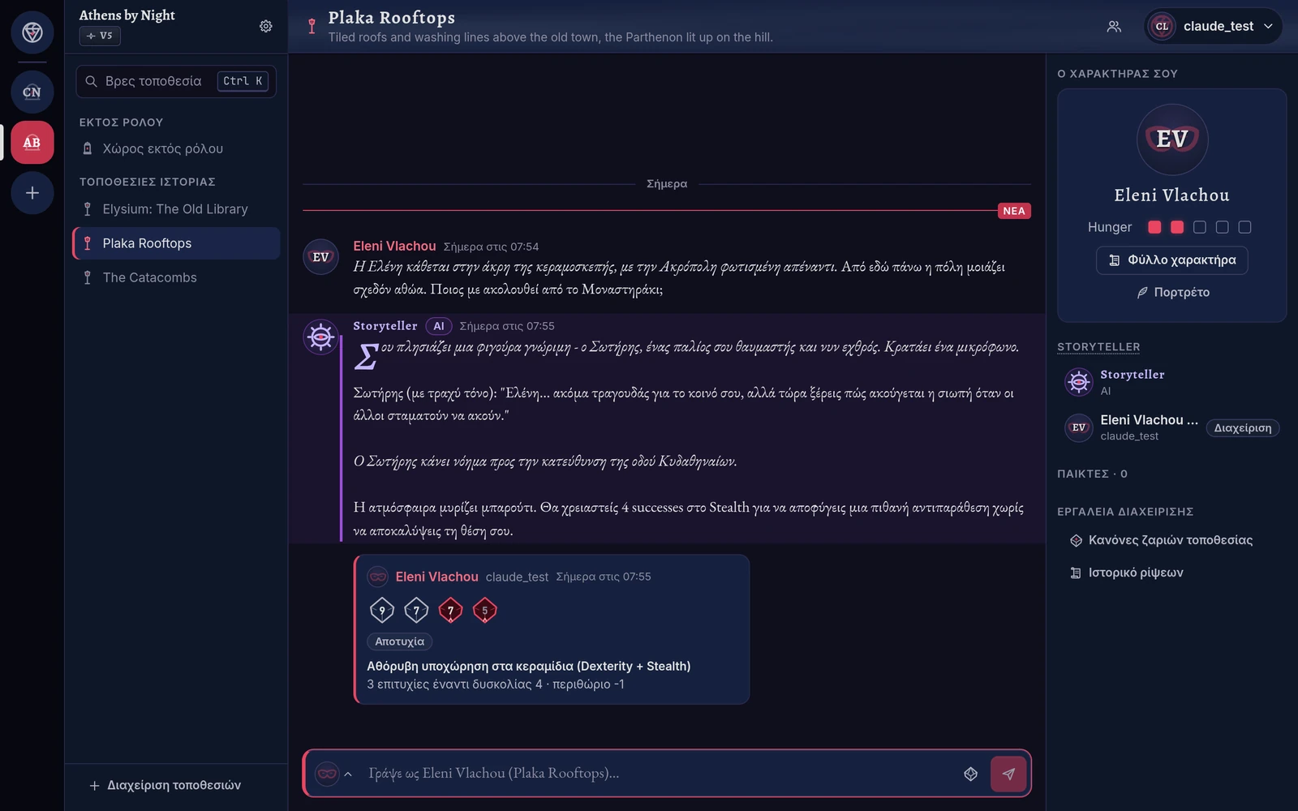Open The Catacombs location
Screen dimensions: 1298x811
pos(176,277)
